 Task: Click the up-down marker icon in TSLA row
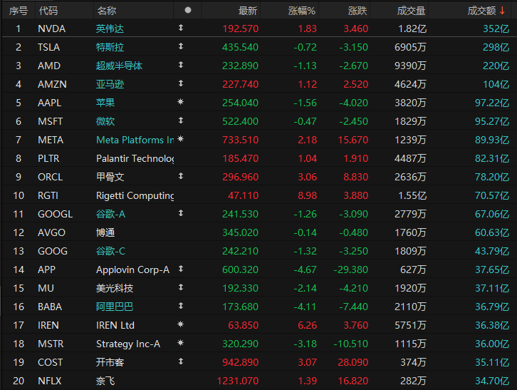(x=181, y=46)
